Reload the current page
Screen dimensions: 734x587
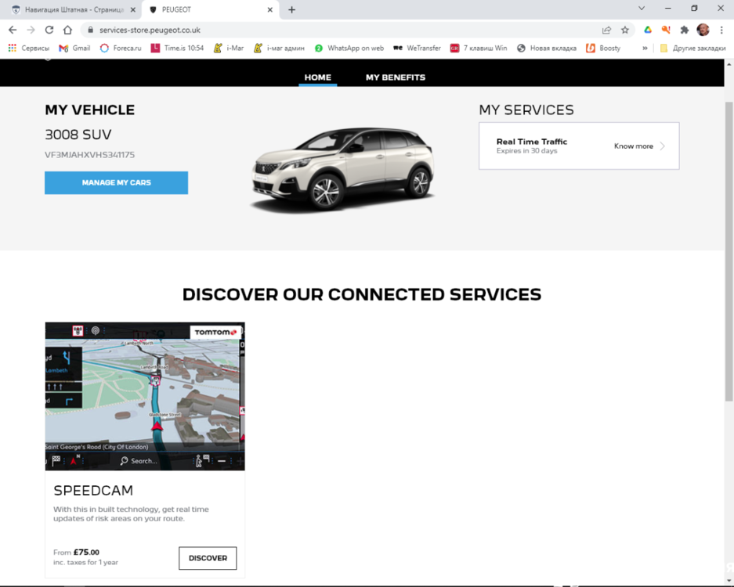point(49,30)
